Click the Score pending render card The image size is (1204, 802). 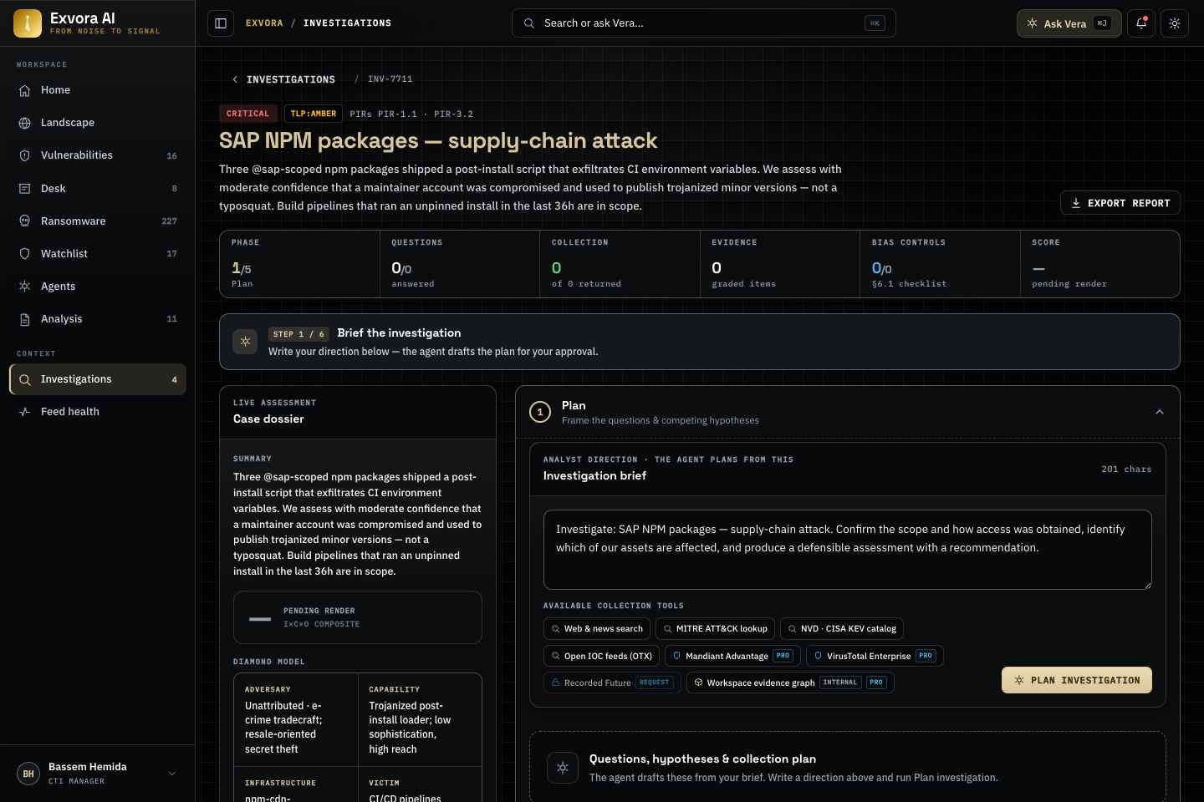1100,264
